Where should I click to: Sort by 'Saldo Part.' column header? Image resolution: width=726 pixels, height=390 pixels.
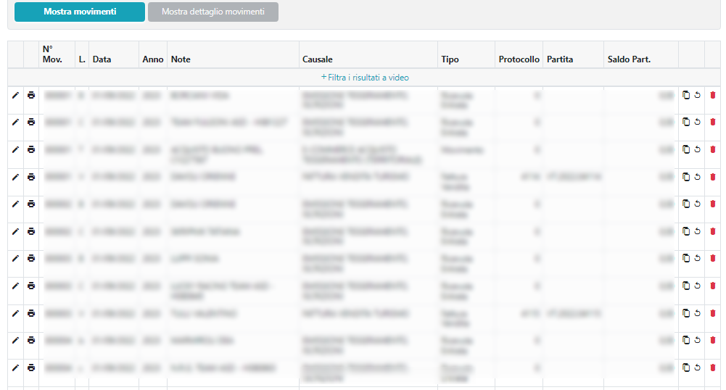point(628,59)
